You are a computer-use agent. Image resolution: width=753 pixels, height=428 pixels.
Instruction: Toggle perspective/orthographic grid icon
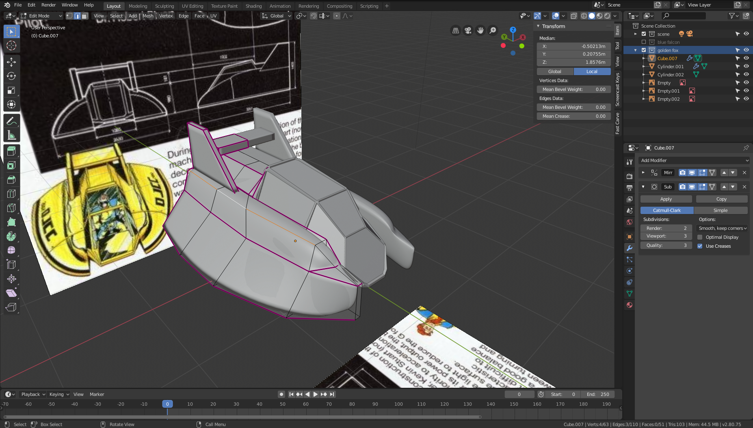pos(456,30)
